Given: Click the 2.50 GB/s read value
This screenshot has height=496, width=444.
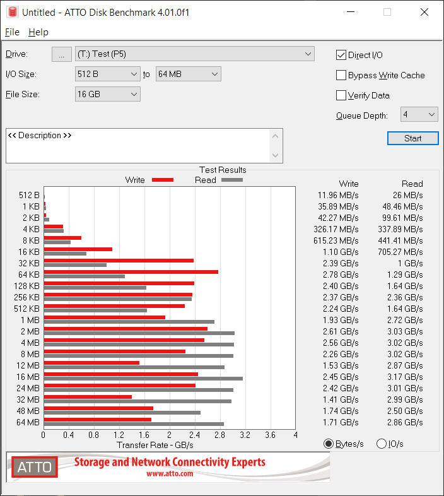Looking at the screenshot, I should point(405,411).
